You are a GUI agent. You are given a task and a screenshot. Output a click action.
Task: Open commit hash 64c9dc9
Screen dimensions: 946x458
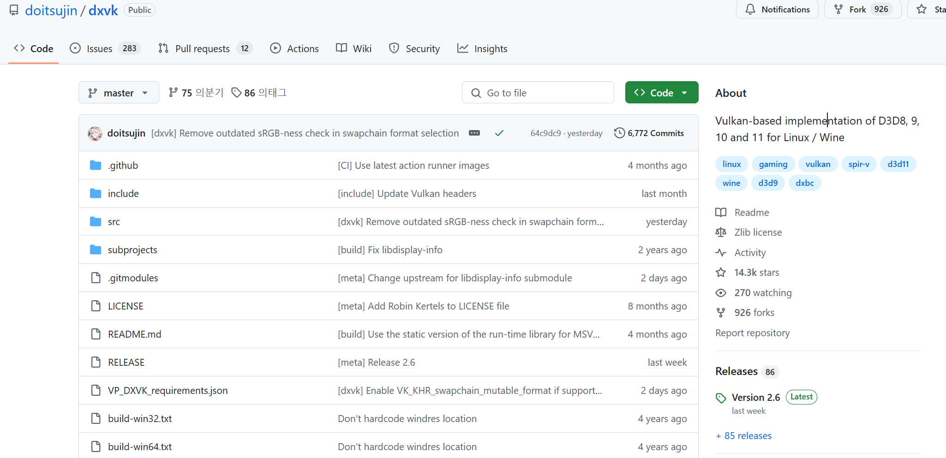546,133
